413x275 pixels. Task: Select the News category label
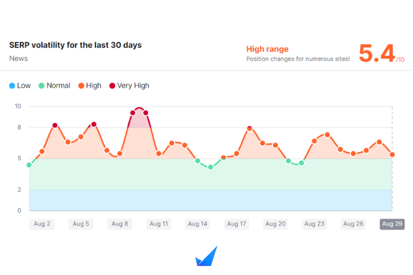click(19, 58)
